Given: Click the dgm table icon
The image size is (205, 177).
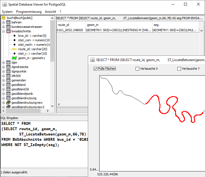Looking at the screenshot, I should point(8,62).
